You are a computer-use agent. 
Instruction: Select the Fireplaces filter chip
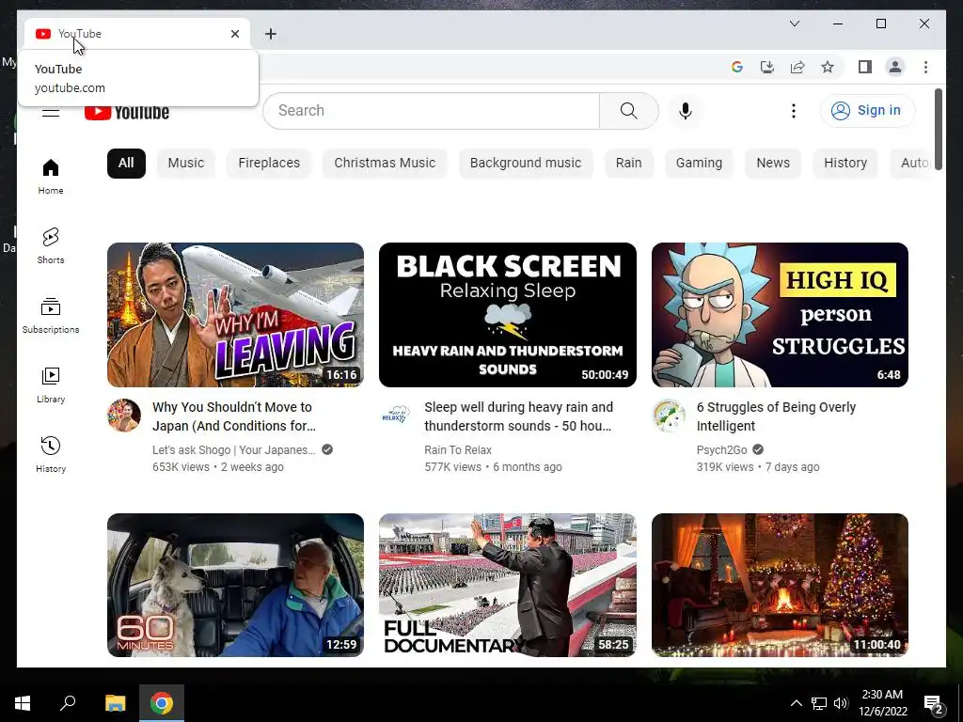pyautogui.click(x=269, y=164)
